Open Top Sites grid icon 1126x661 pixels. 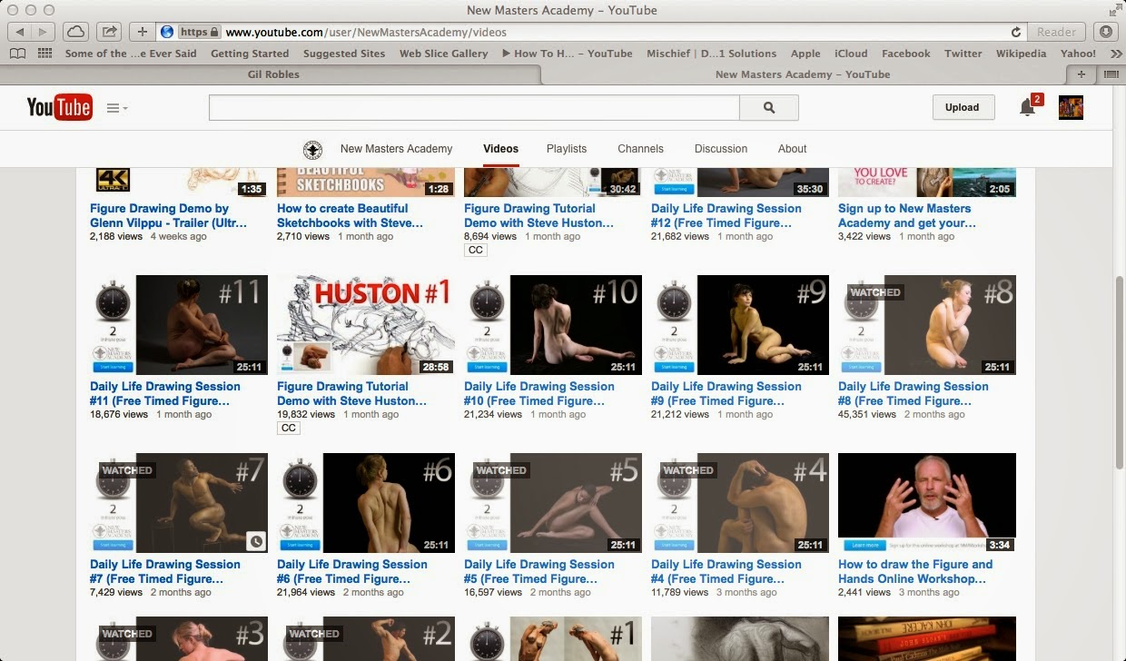pyautogui.click(x=44, y=54)
